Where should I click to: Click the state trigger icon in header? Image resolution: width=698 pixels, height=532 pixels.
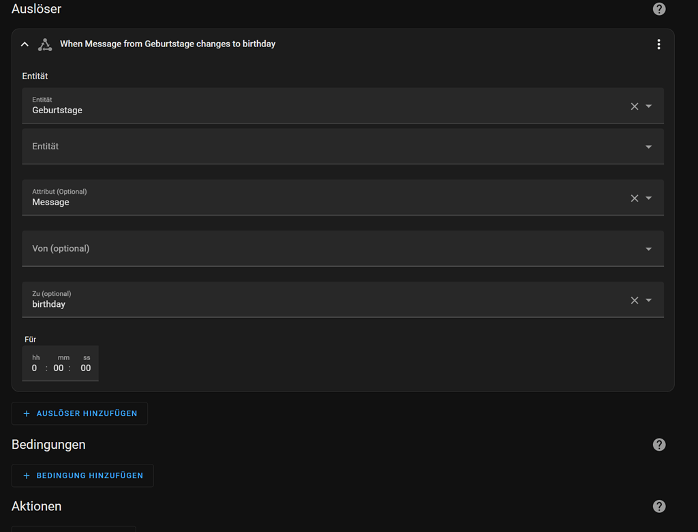45,44
